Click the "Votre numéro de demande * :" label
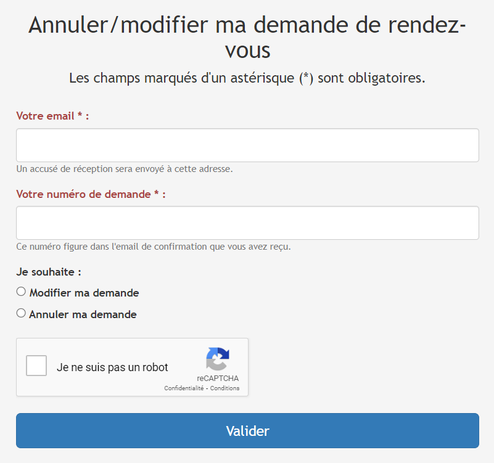 91,194
